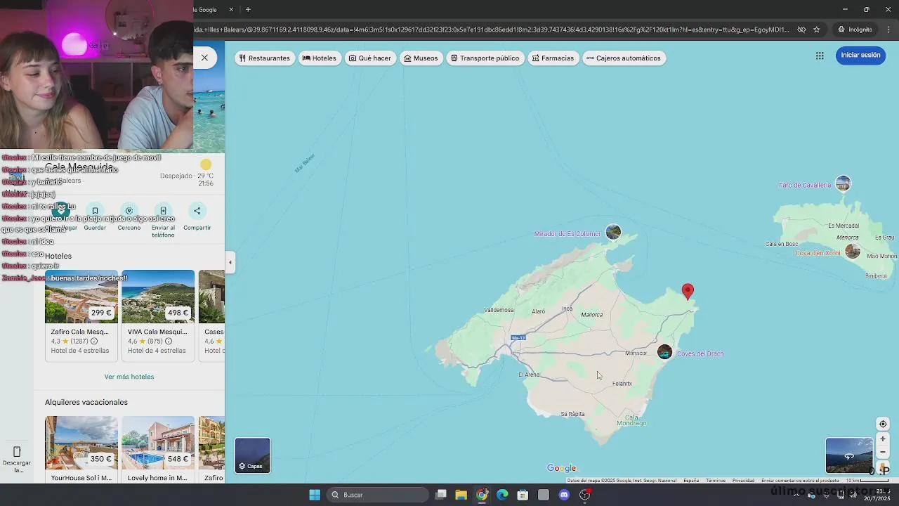The height and width of the screenshot is (506, 899).
Task: Select the Transporte público chip
Action: (x=485, y=58)
